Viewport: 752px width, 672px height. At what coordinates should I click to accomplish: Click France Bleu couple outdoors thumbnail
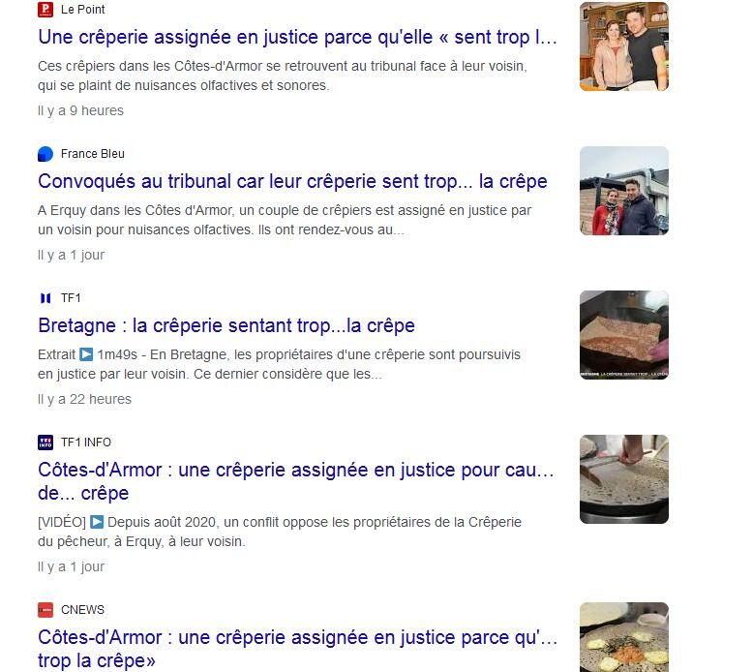(624, 191)
